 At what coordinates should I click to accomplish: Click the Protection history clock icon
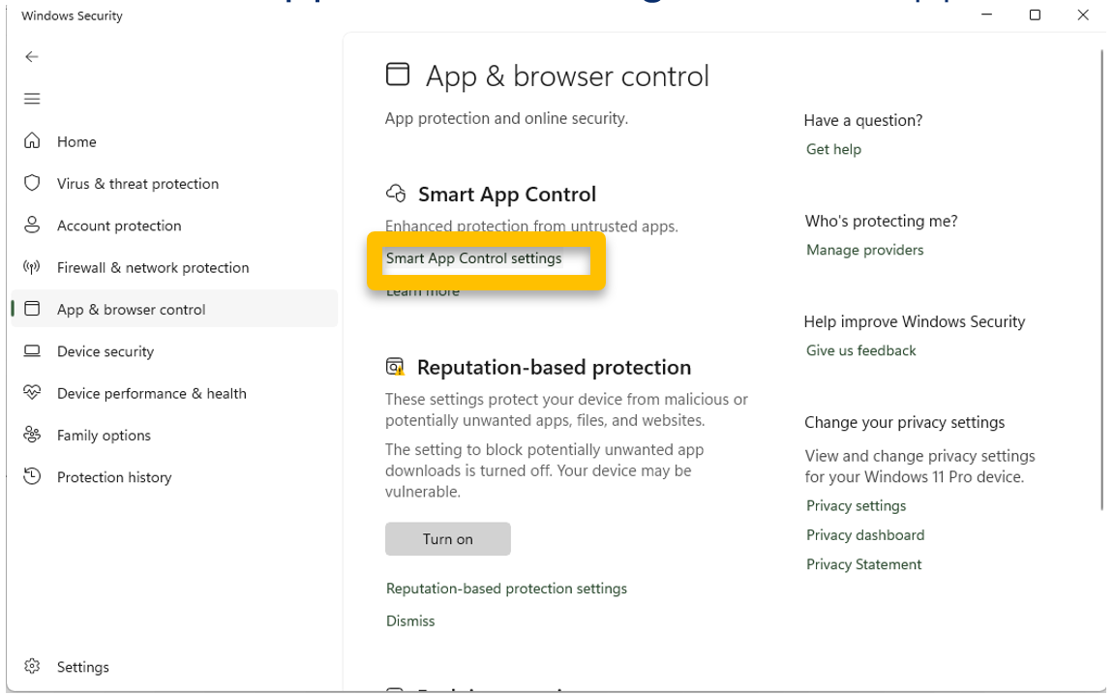tap(32, 476)
